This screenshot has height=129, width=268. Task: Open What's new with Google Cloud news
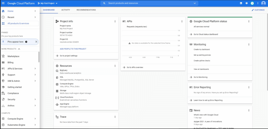tap(206, 115)
